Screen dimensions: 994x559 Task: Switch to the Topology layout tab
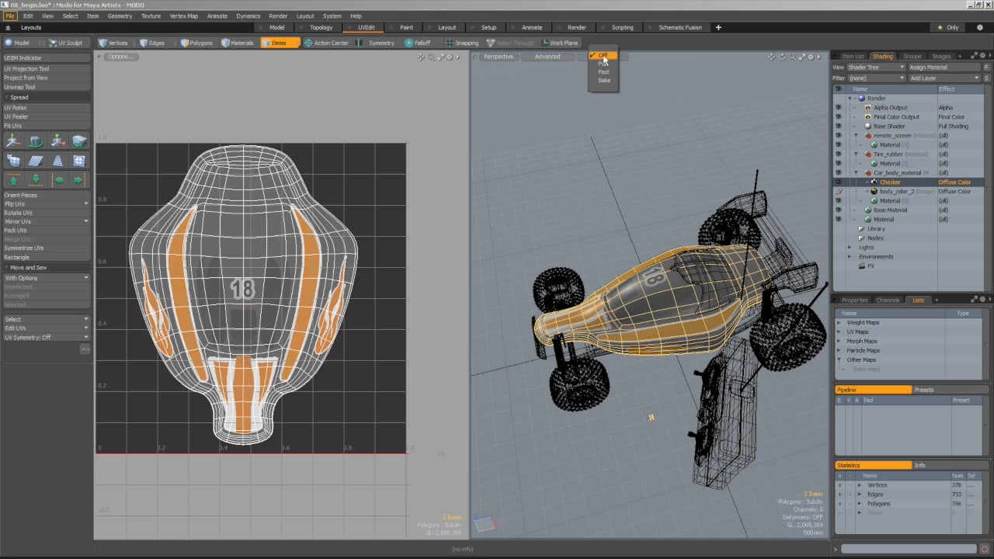pyautogui.click(x=321, y=27)
